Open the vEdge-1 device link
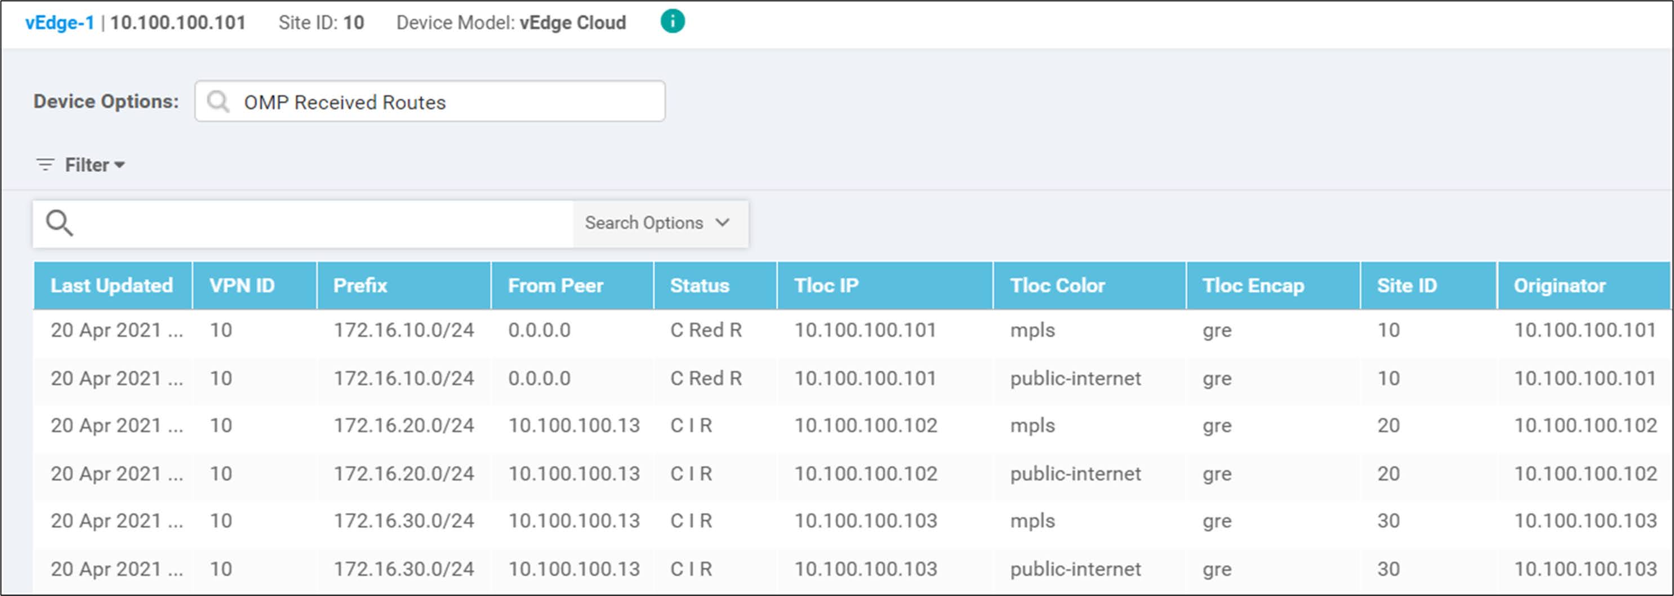1674x596 pixels. [x=60, y=23]
